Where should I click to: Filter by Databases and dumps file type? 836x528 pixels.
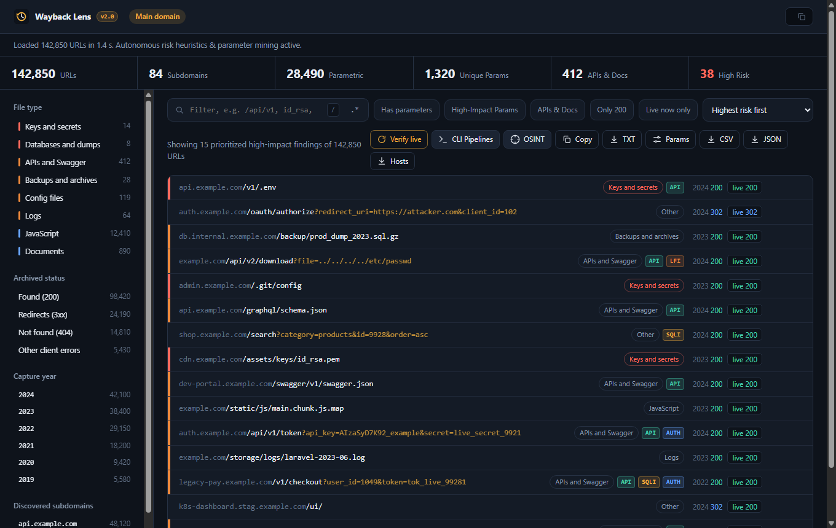click(74, 144)
